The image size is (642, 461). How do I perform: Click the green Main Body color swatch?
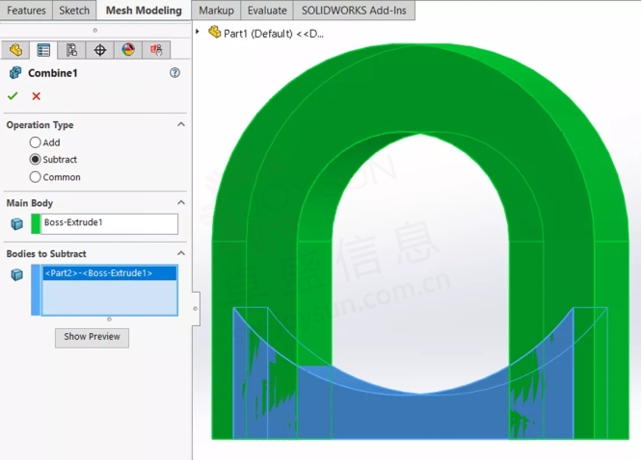tap(36, 223)
